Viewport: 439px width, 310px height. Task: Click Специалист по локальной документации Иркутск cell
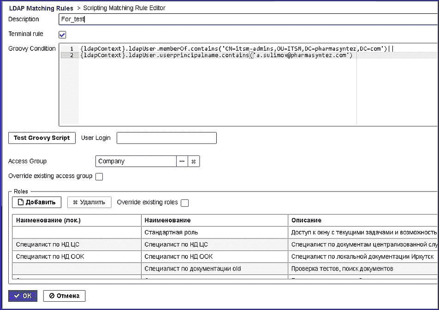coord(363,256)
